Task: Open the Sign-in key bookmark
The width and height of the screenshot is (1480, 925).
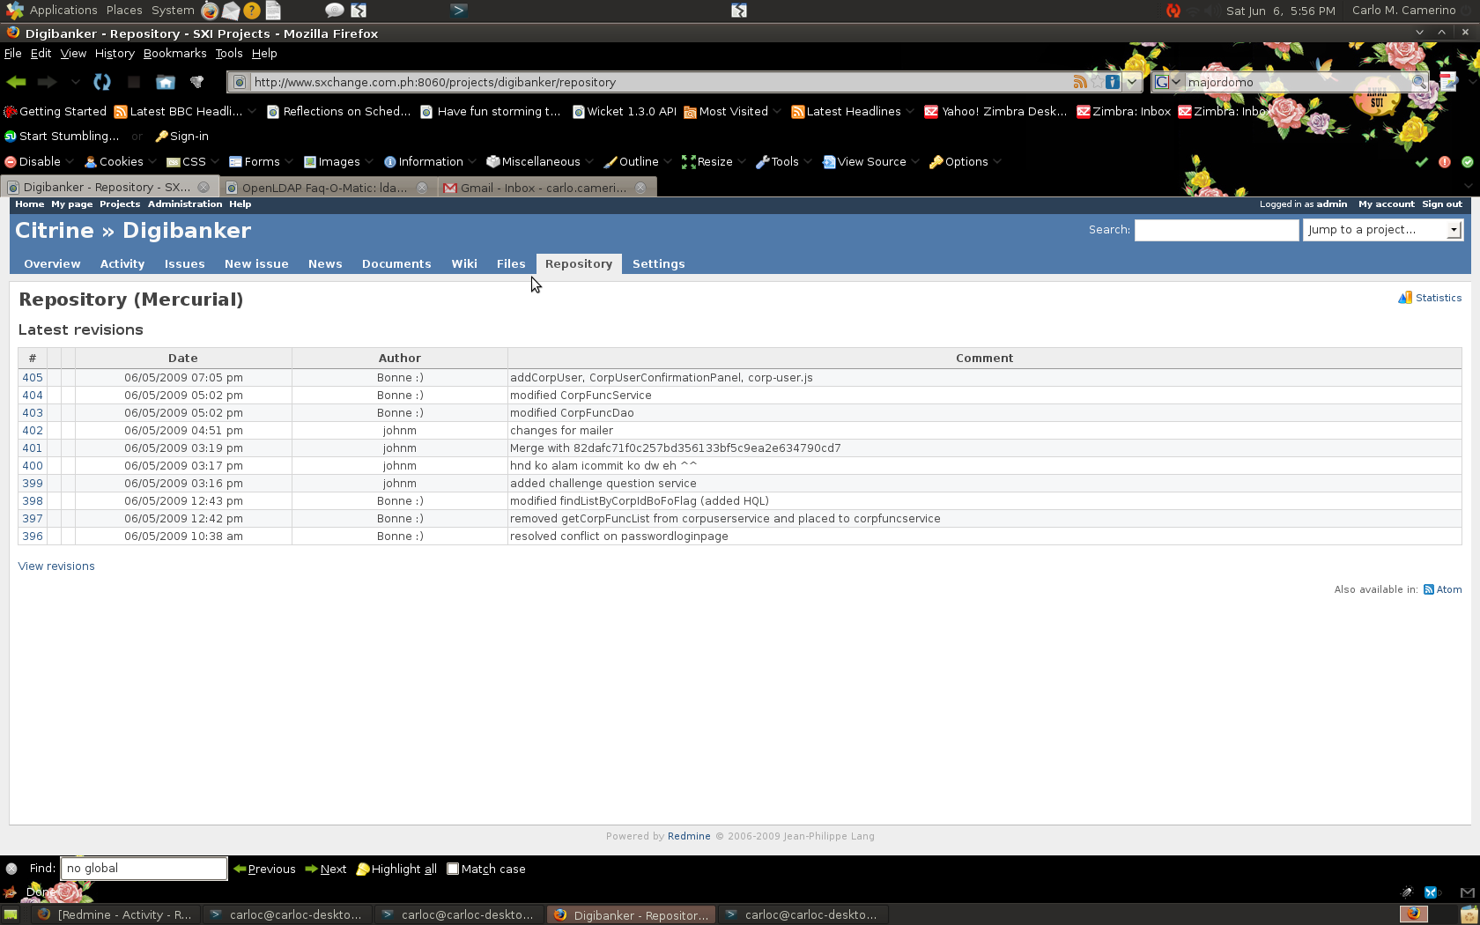Action: pos(181,137)
